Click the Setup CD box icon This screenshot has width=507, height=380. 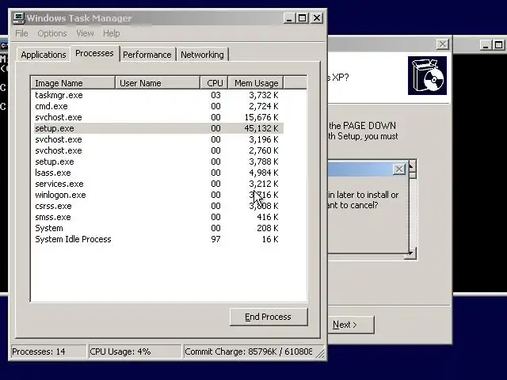point(427,76)
